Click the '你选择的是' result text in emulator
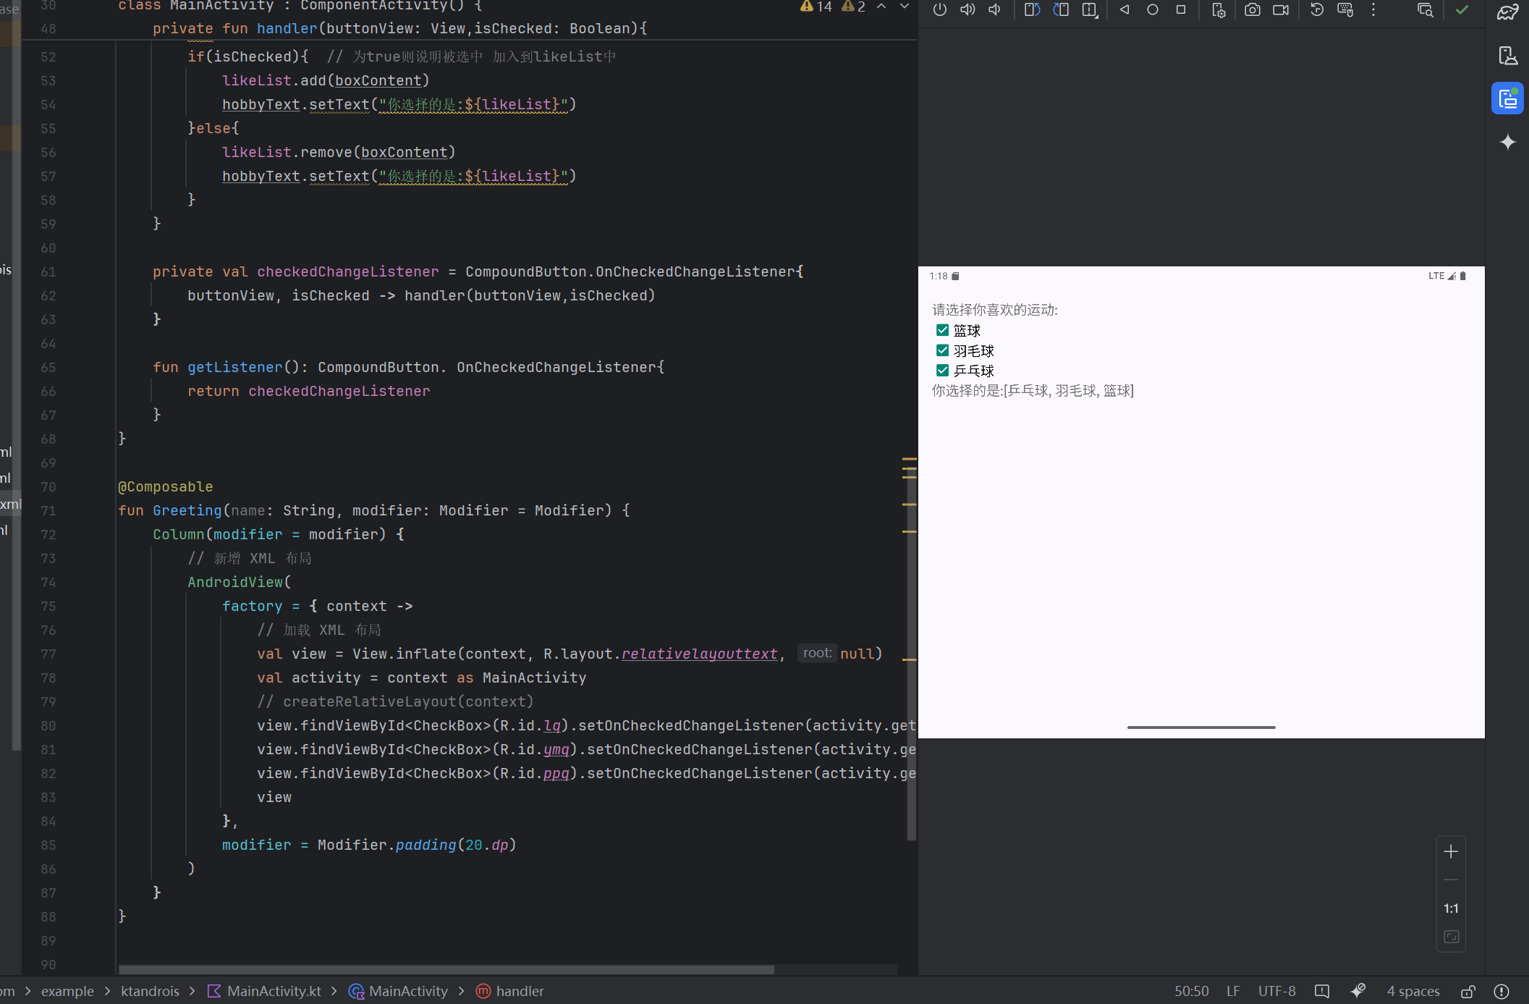Image resolution: width=1529 pixels, height=1004 pixels. [x=1033, y=391]
